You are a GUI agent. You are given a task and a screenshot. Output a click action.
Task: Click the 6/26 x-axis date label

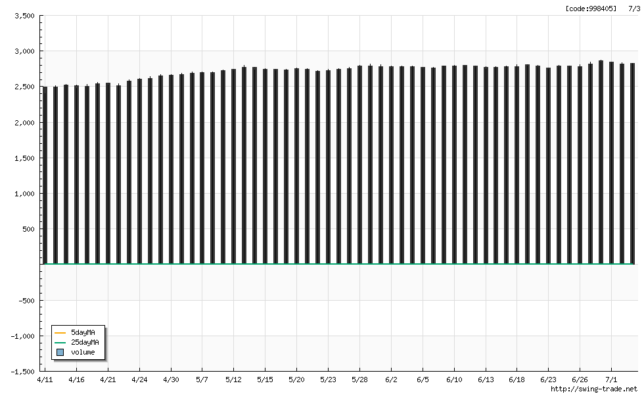[580, 380]
